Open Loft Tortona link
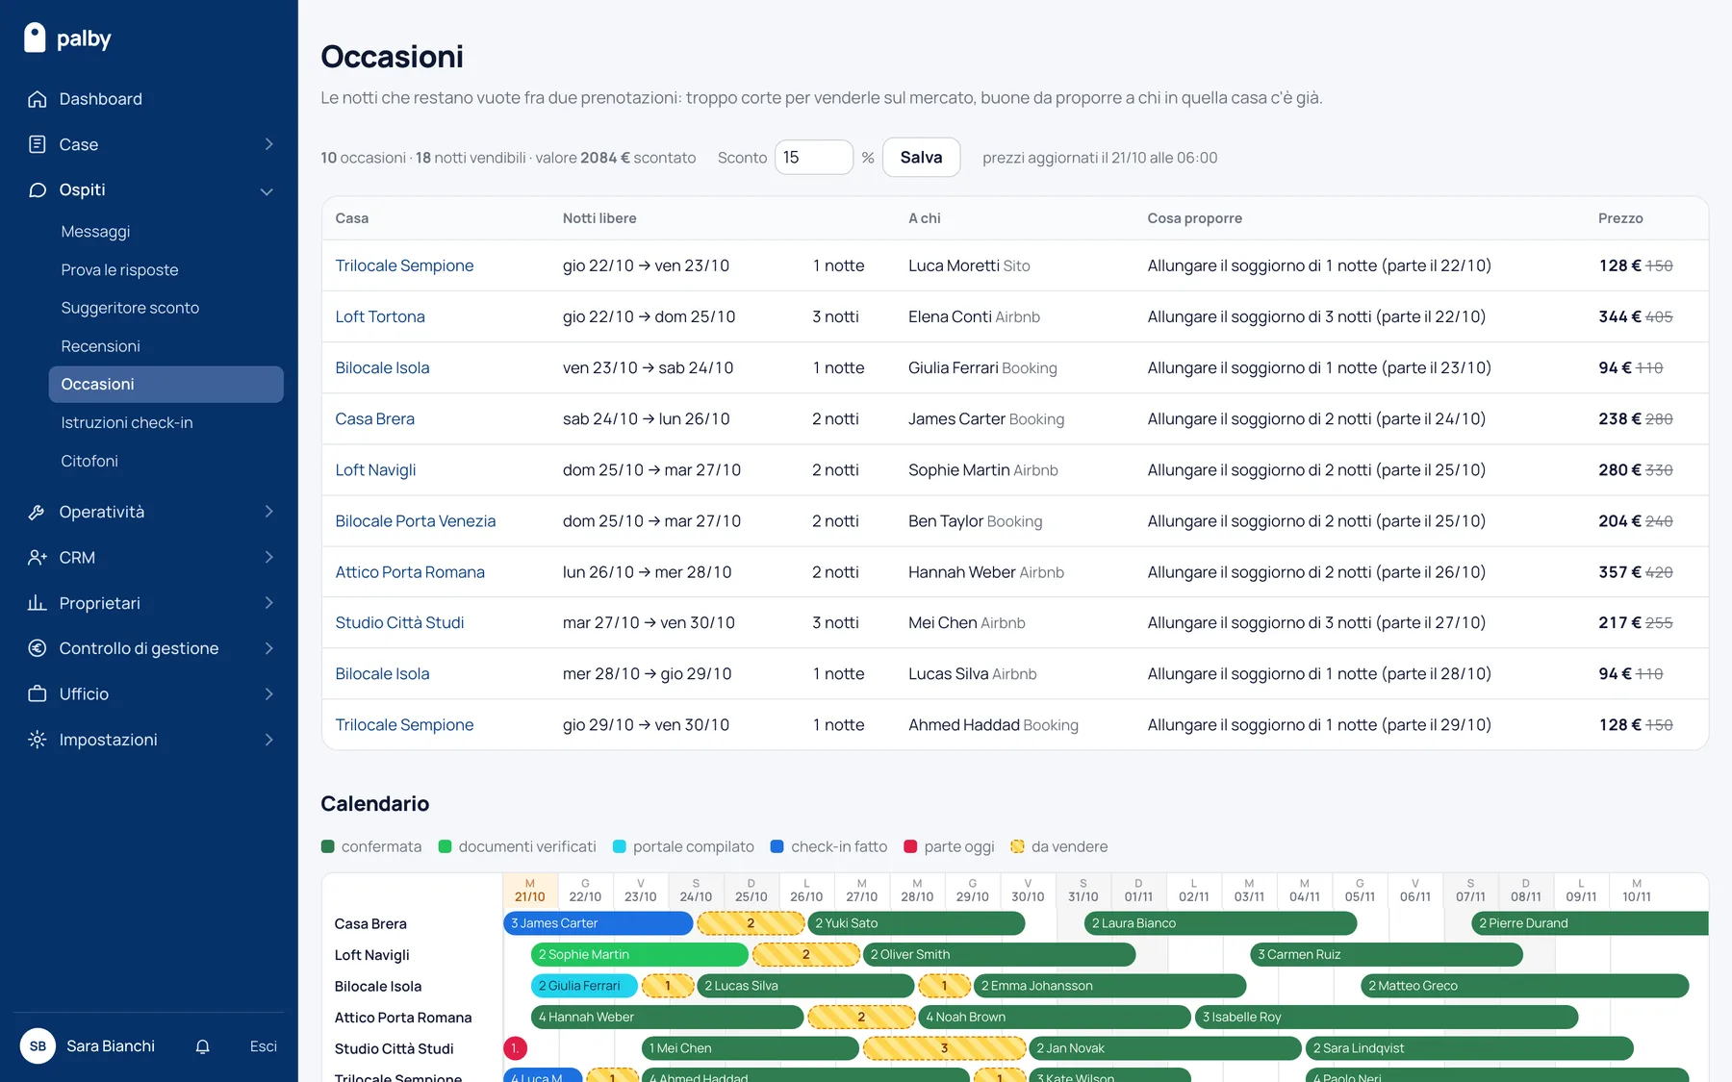Image resolution: width=1732 pixels, height=1082 pixels. pyautogui.click(x=380, y=316)
